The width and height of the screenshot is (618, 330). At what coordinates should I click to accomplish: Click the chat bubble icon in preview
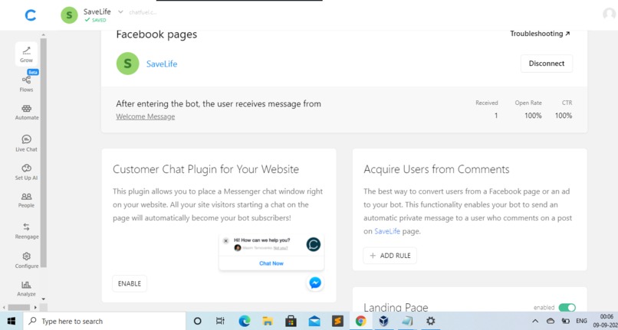314,244
